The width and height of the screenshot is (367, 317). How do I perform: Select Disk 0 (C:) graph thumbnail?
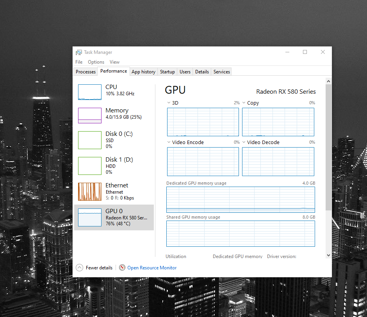click(90, 140)
